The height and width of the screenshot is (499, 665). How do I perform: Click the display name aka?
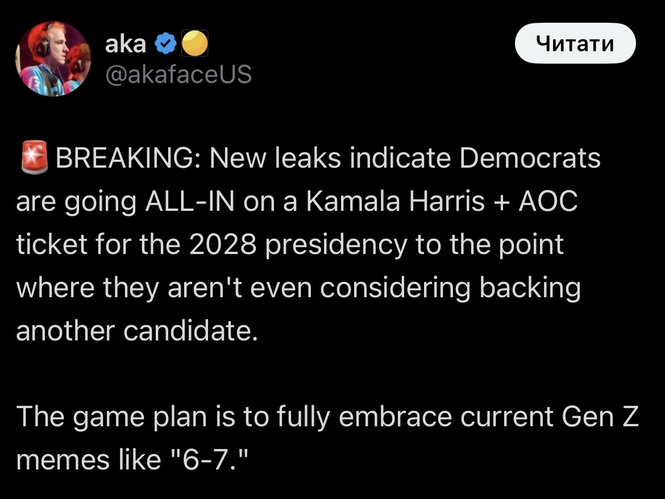[126, 44]
